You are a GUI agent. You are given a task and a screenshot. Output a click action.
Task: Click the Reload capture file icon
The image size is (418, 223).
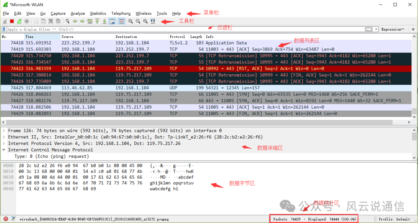58,21
